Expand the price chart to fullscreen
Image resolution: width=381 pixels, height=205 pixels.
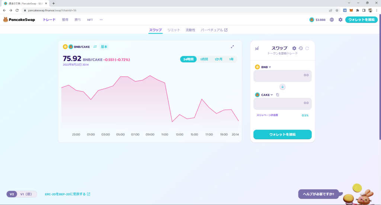tap(232, 47)
